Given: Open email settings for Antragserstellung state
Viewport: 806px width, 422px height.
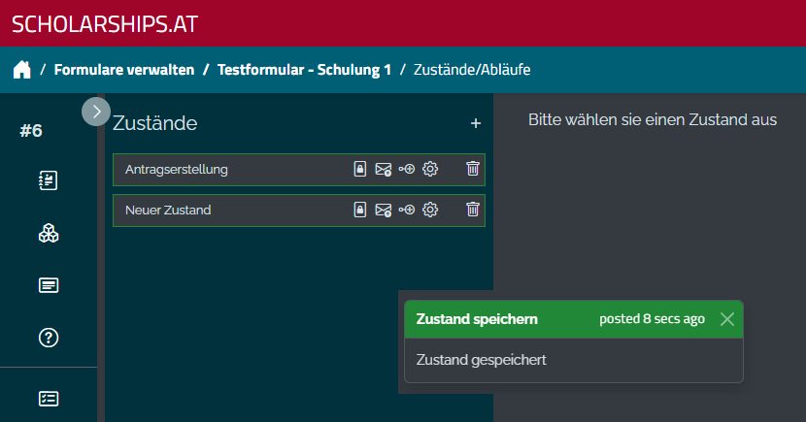Looking at the screenshot, I should [384, 169].
